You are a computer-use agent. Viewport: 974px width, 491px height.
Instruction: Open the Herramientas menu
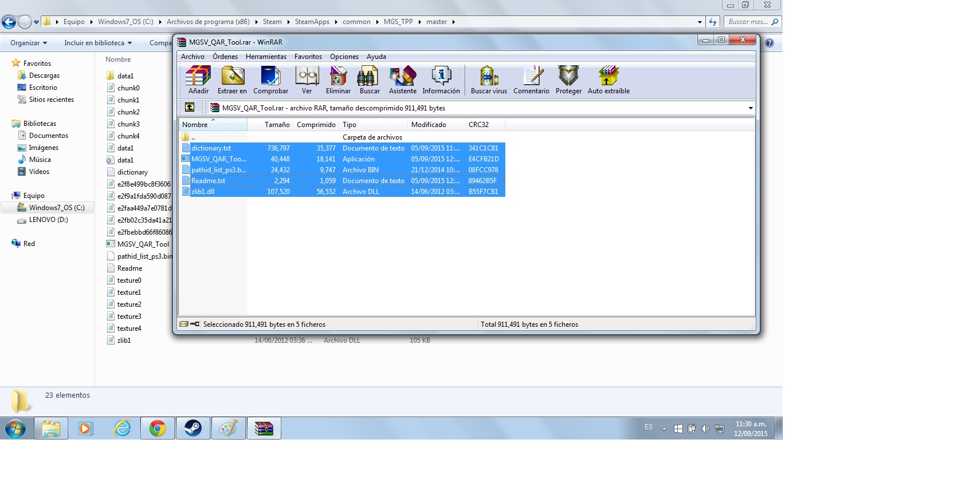266,57
